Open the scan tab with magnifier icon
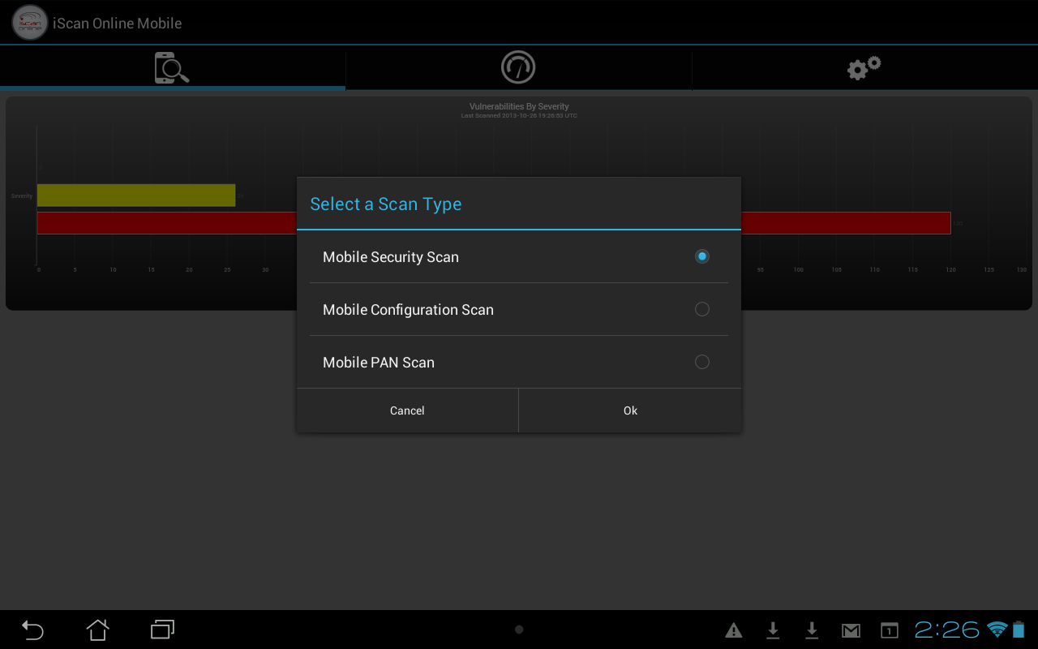 [173, 68]
